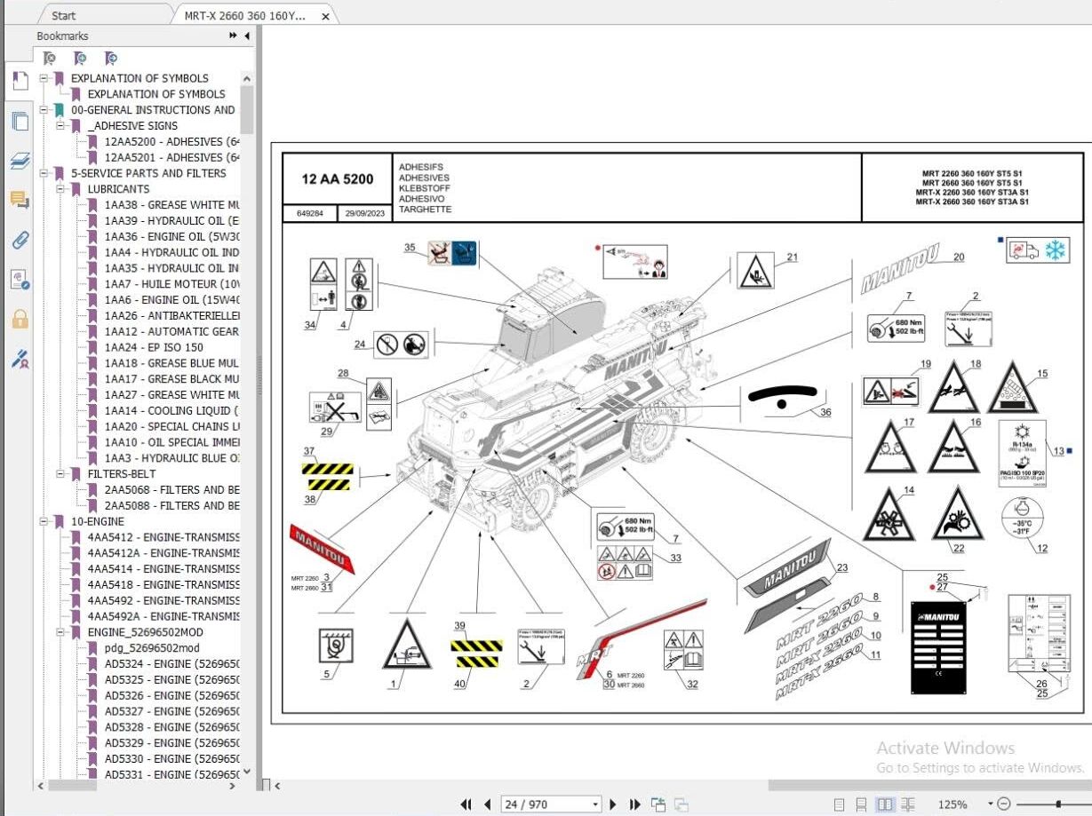Switch to continuous facing view

[x=907, y=804]
